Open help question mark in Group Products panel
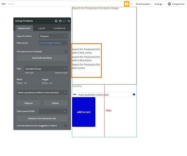Image resolution: width=187 pixels, height=156 pixels. pos(56,21)
